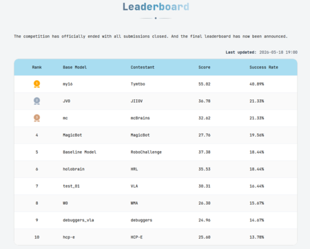
Task: Select contestant HRL
Action: (134, 169)
